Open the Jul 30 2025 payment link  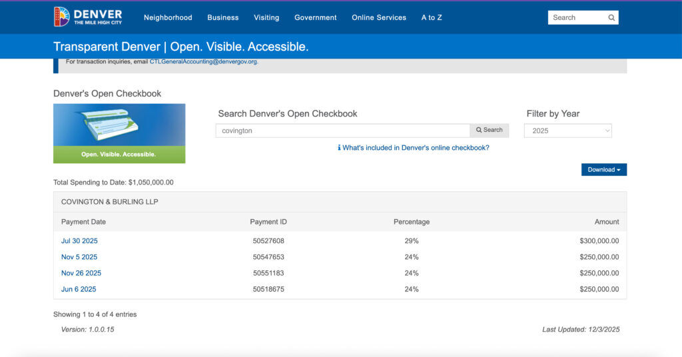(79, 241)
